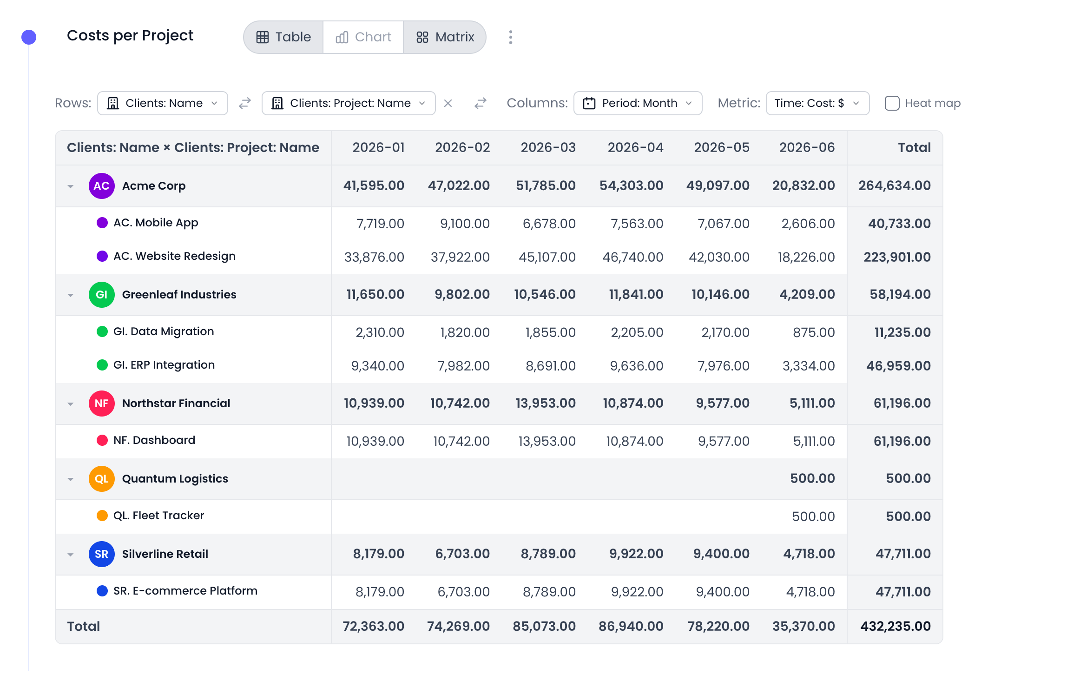Collapse the Quantum Logistics group
This screenshot has height=675, width=1080.
point(71,479)
